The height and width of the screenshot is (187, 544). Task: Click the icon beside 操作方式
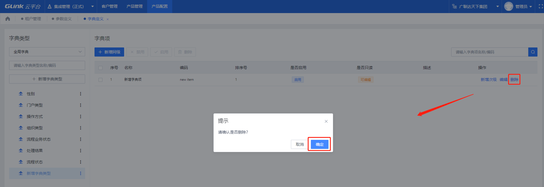[21, 117]
